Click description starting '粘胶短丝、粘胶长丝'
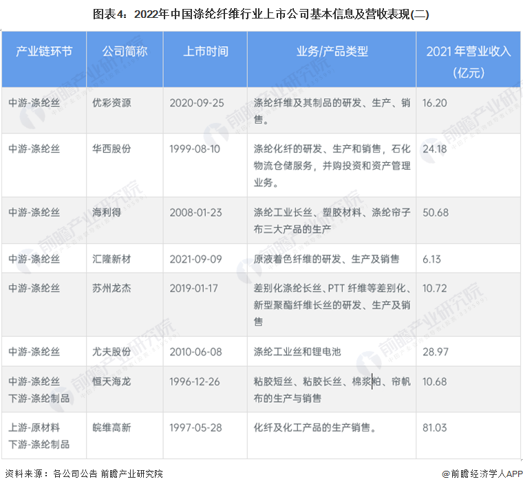Image resolution: width=523 pixels, height=488 pixels. click(x=332, y=390)
